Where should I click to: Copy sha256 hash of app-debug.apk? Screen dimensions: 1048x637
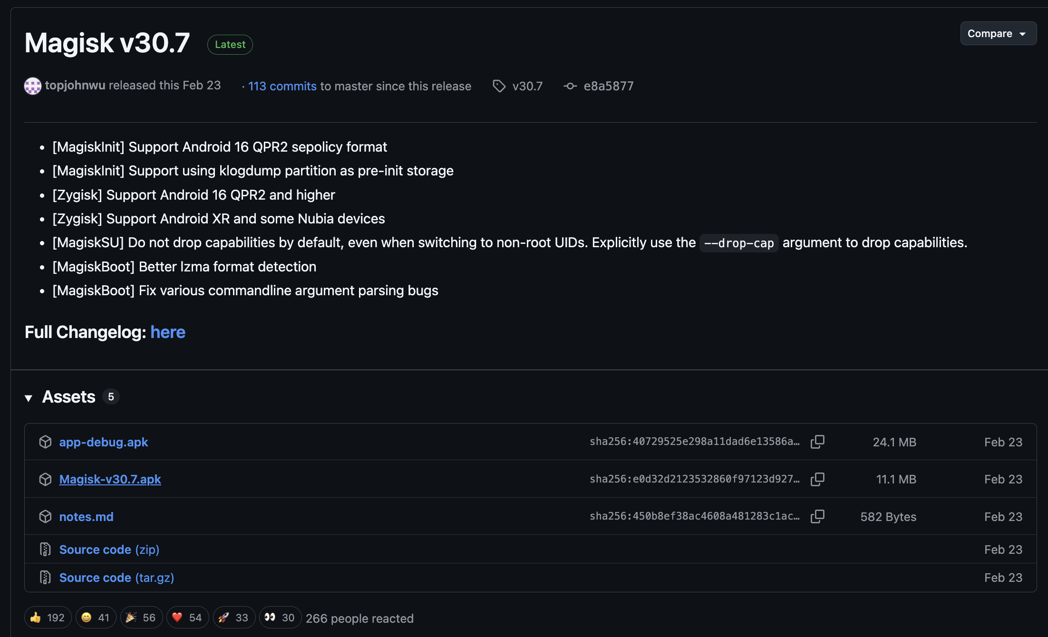[x=817, y=442]
